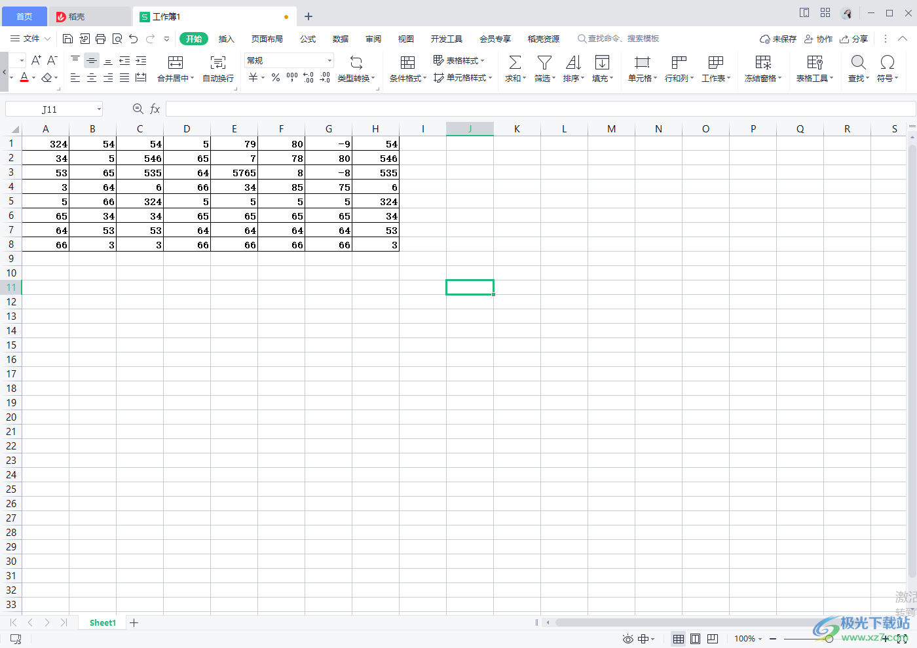Click the Filter (筛选) funnel icon
Viewport: 917px width, 648px height.
pos(544,62)
